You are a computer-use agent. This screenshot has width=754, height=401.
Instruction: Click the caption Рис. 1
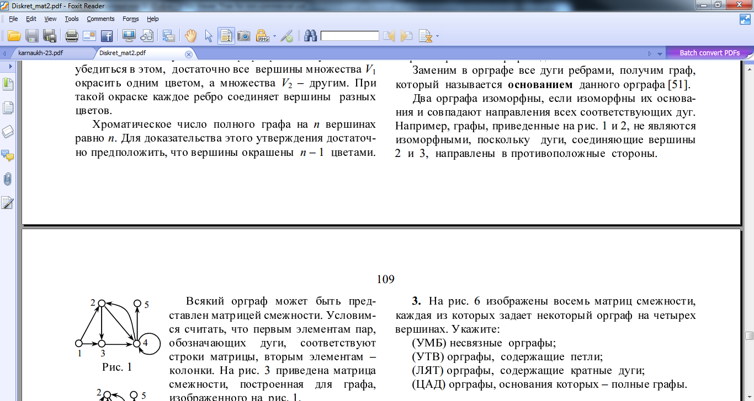117,366
